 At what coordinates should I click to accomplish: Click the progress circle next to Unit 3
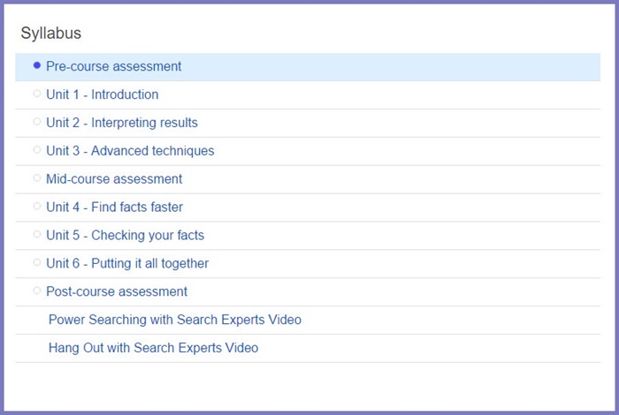37,150
